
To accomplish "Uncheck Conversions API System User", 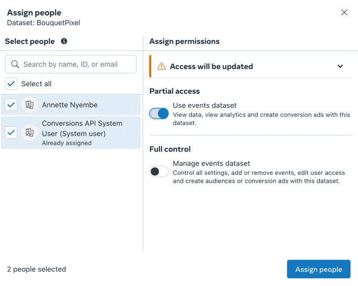I will pyautogui.click(x=11, y=133).
